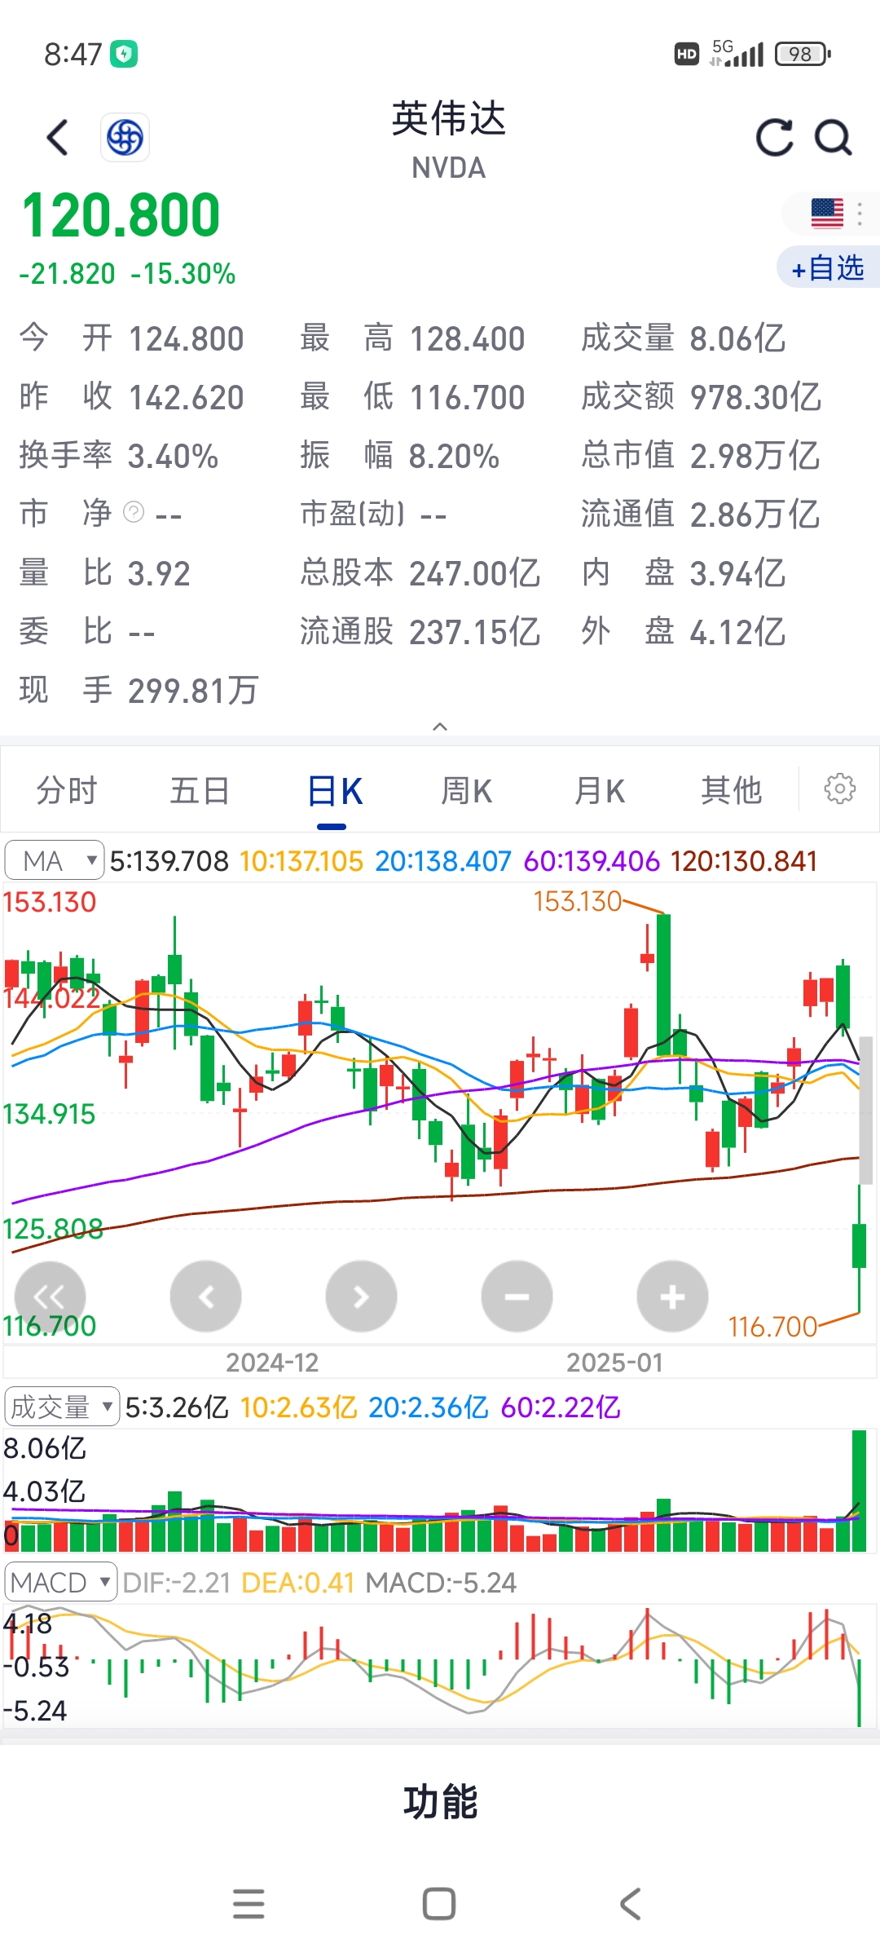Viewport: 880px width, 1957px height.
Task: Tap the 最高 128.400 value
Action: (467, 339)
